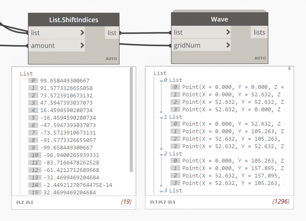Click the {1296} item count in Wave preview
The height and width of the screenshot is (221, 306).
coord(281,202)
